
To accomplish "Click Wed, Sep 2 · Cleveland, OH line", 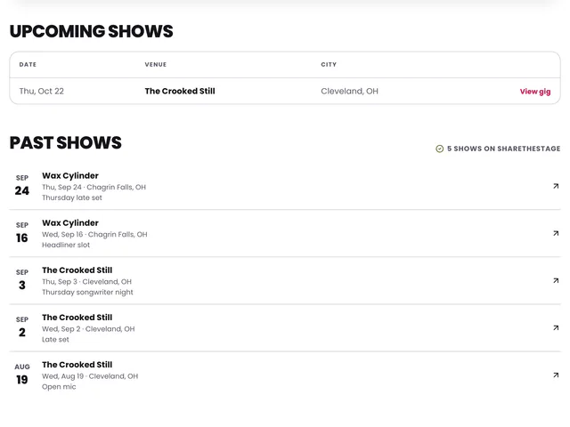I will 88,329.
